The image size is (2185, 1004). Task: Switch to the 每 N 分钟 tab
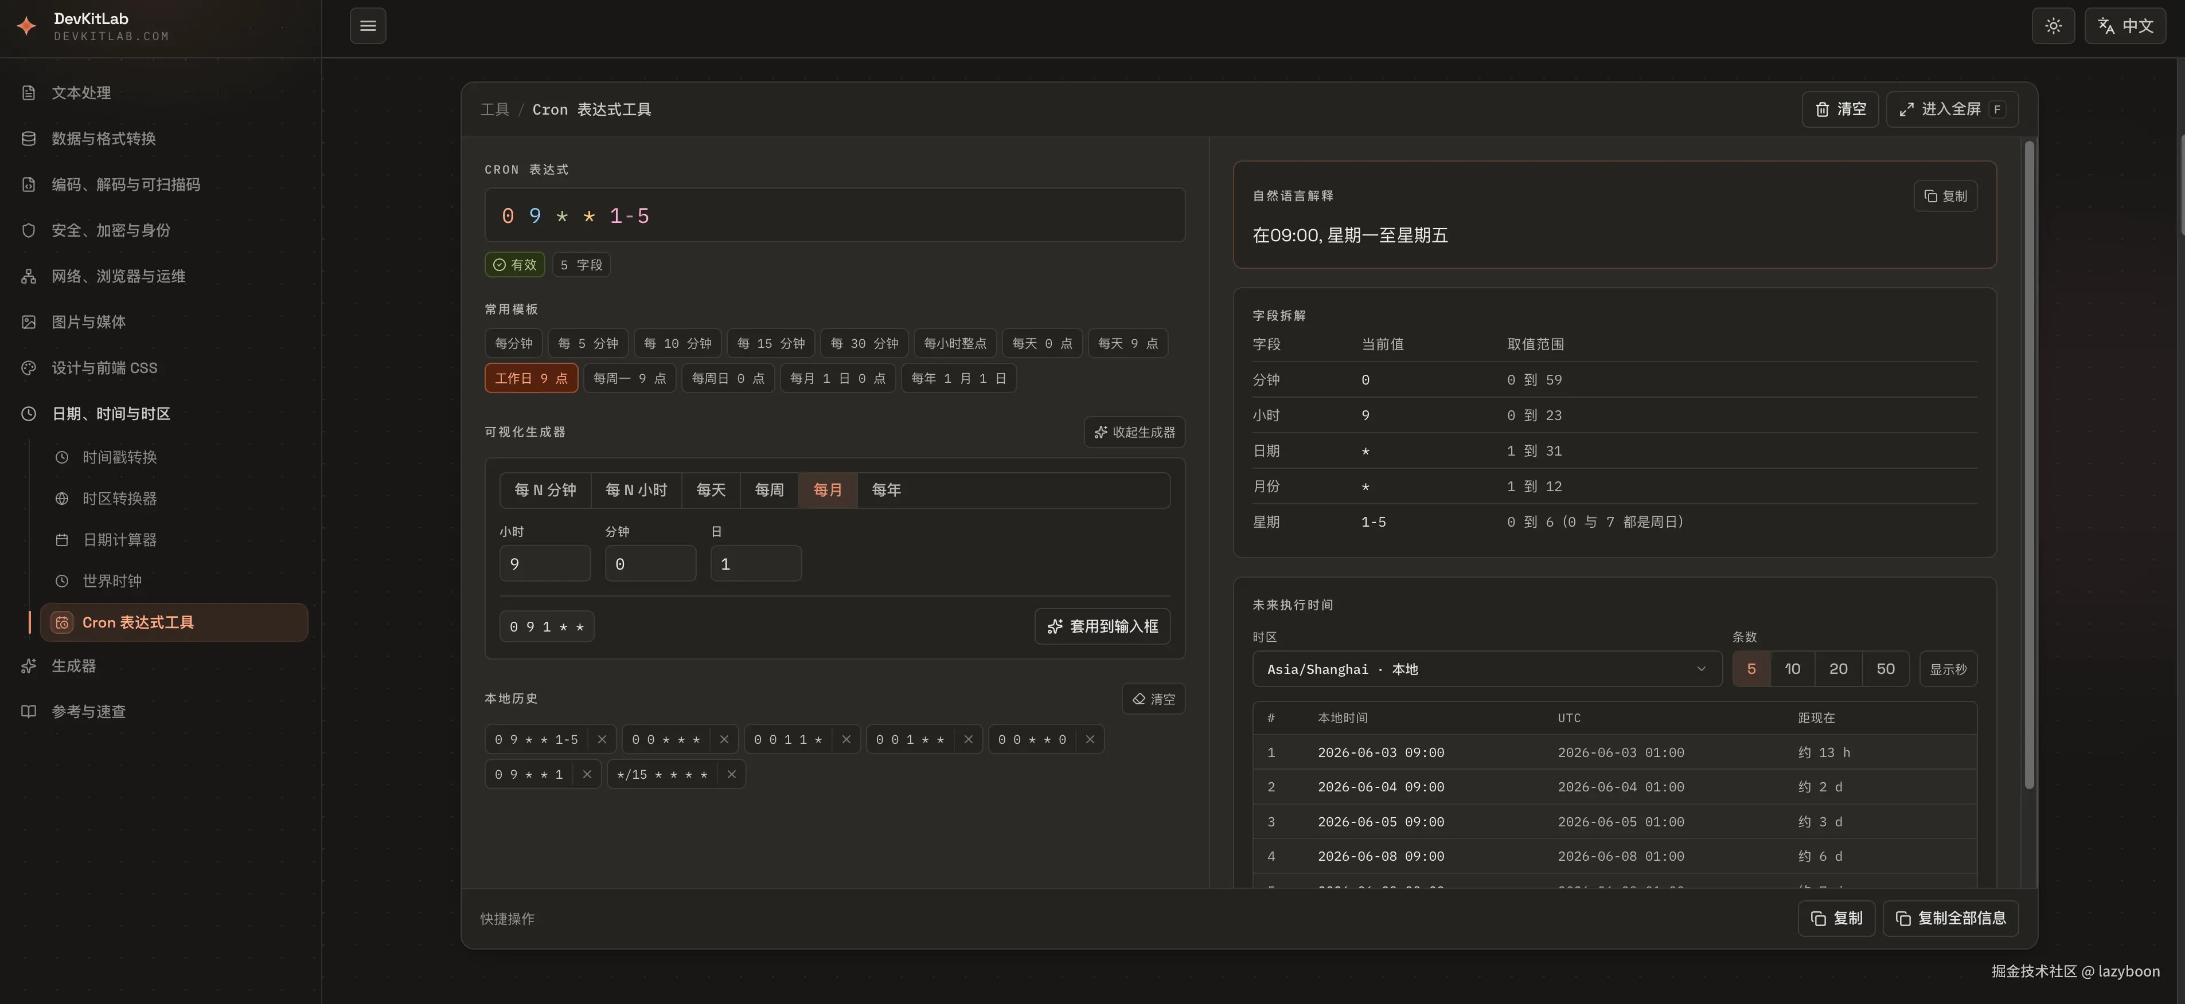(545, 490)
